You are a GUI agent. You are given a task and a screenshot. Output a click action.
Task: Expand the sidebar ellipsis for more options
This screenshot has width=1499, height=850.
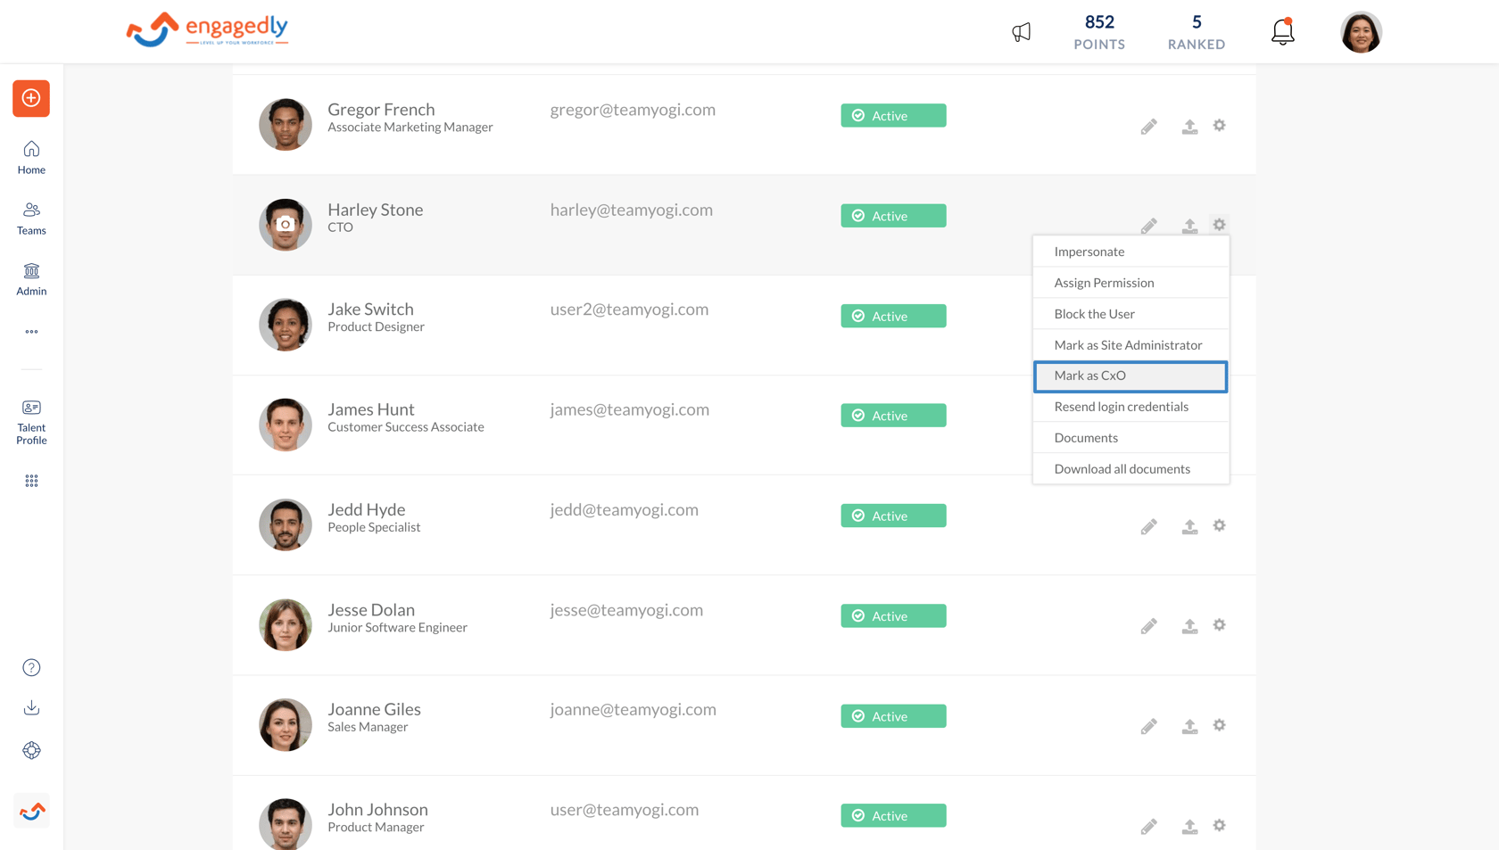(x=31, y=331)
